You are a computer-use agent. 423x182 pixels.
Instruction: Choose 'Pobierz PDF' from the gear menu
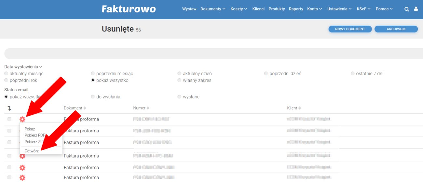(35, 135)
